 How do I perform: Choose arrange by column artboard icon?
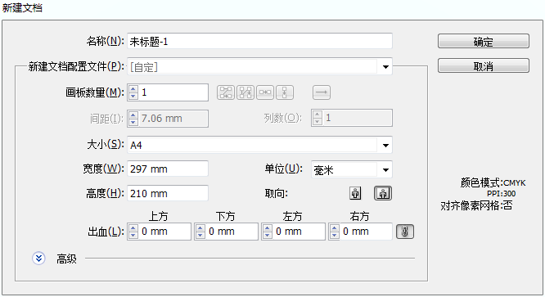coord(285,92)
